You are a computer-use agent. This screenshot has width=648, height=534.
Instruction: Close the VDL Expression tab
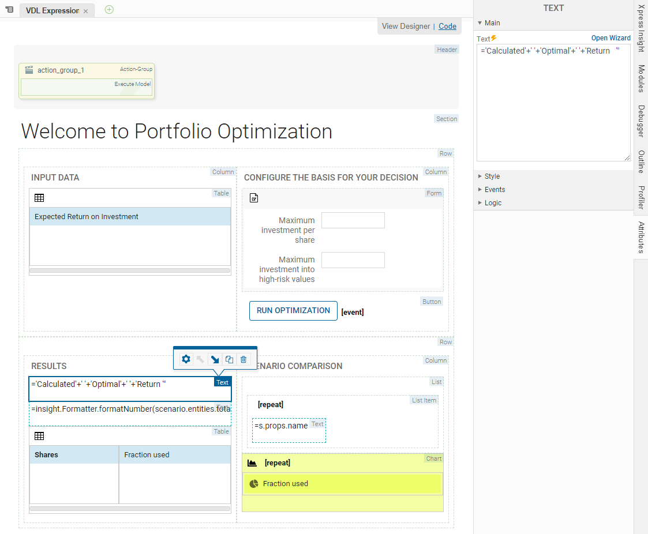[86, 11]
